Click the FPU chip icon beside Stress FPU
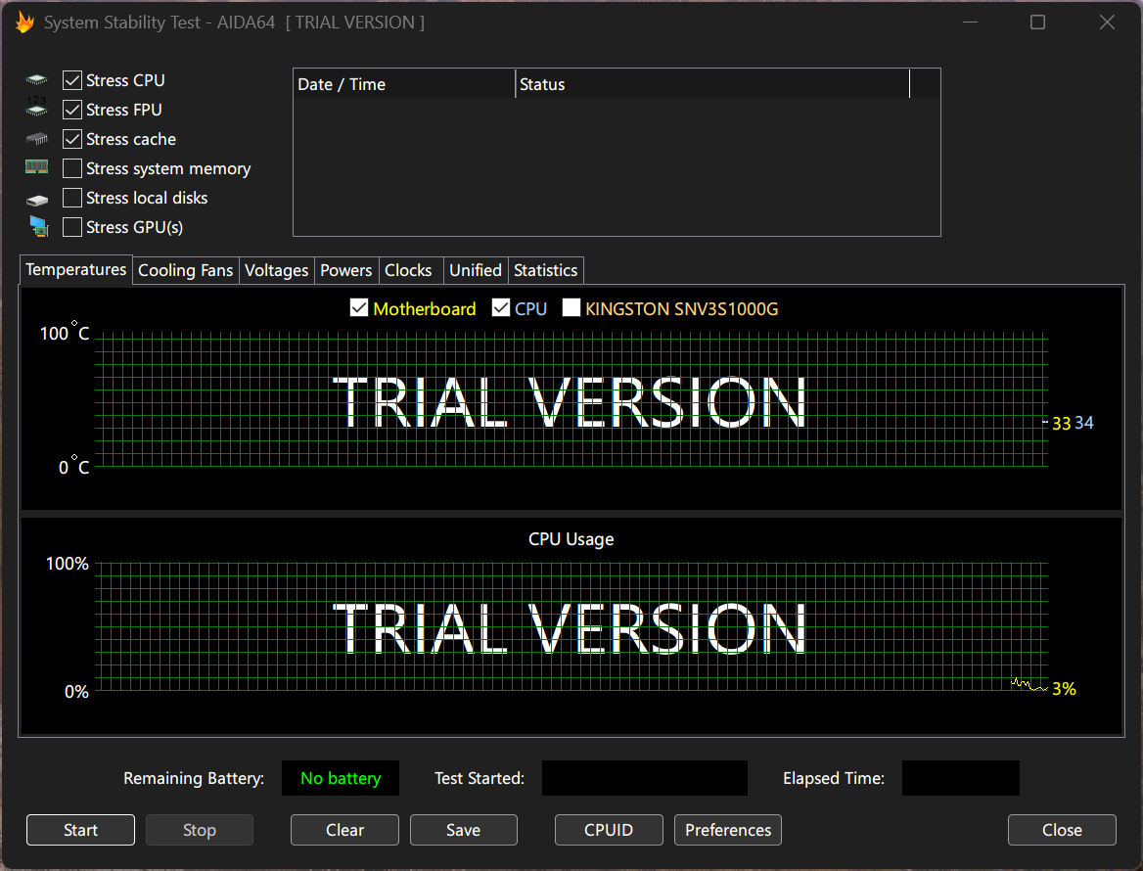This screenshot has width=1143, height=871. click(37, 110)
